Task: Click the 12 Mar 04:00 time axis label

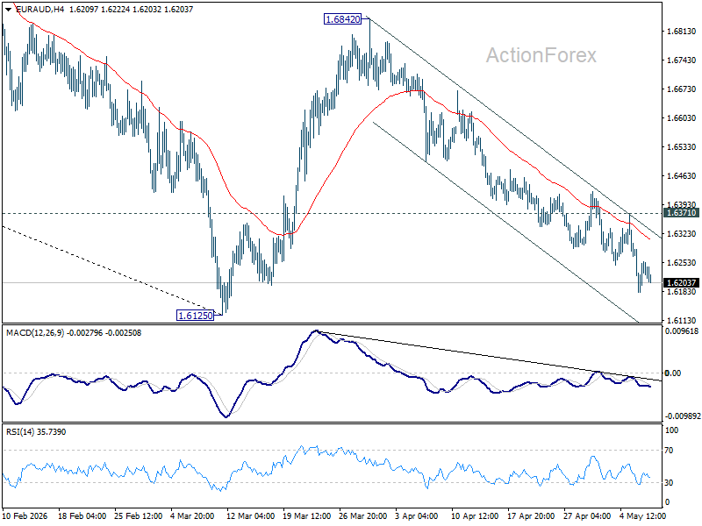Action: click(250, 515)
